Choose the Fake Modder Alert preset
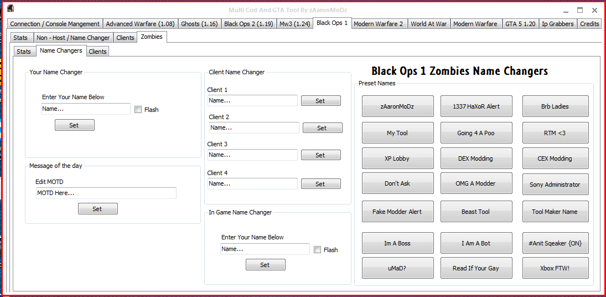606x297 pixels. pyautogui.click(x=397, y=212)
